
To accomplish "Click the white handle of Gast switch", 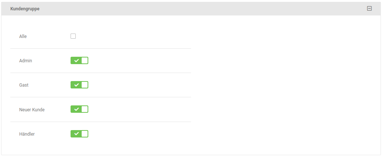I will [x=85, y=85].
